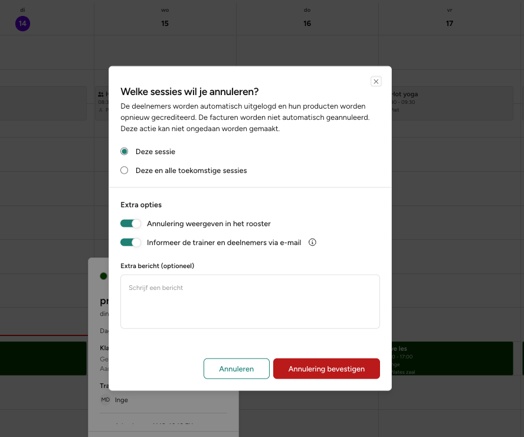Choose 'Deze en alle toekomstige sessies'
Screen dimensions: 524x437
point(125,171)
